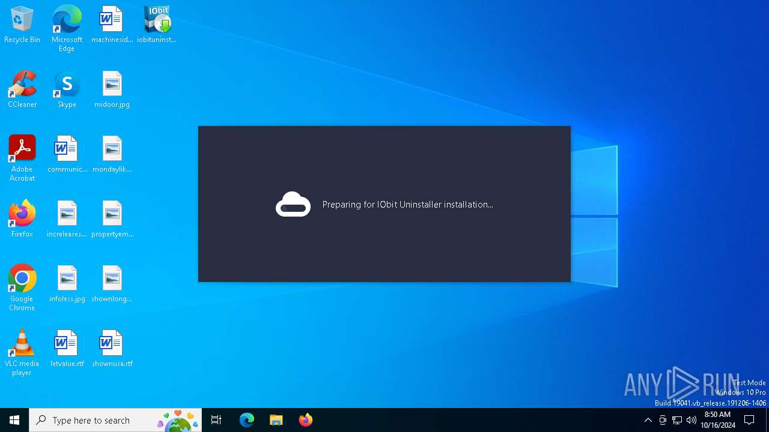
Task: Select the infoless.jpg image file
Action: pos(67,284)
